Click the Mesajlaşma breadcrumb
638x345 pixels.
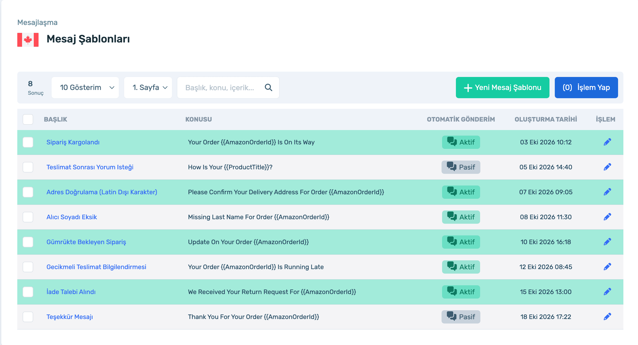(x=37, y=23)
